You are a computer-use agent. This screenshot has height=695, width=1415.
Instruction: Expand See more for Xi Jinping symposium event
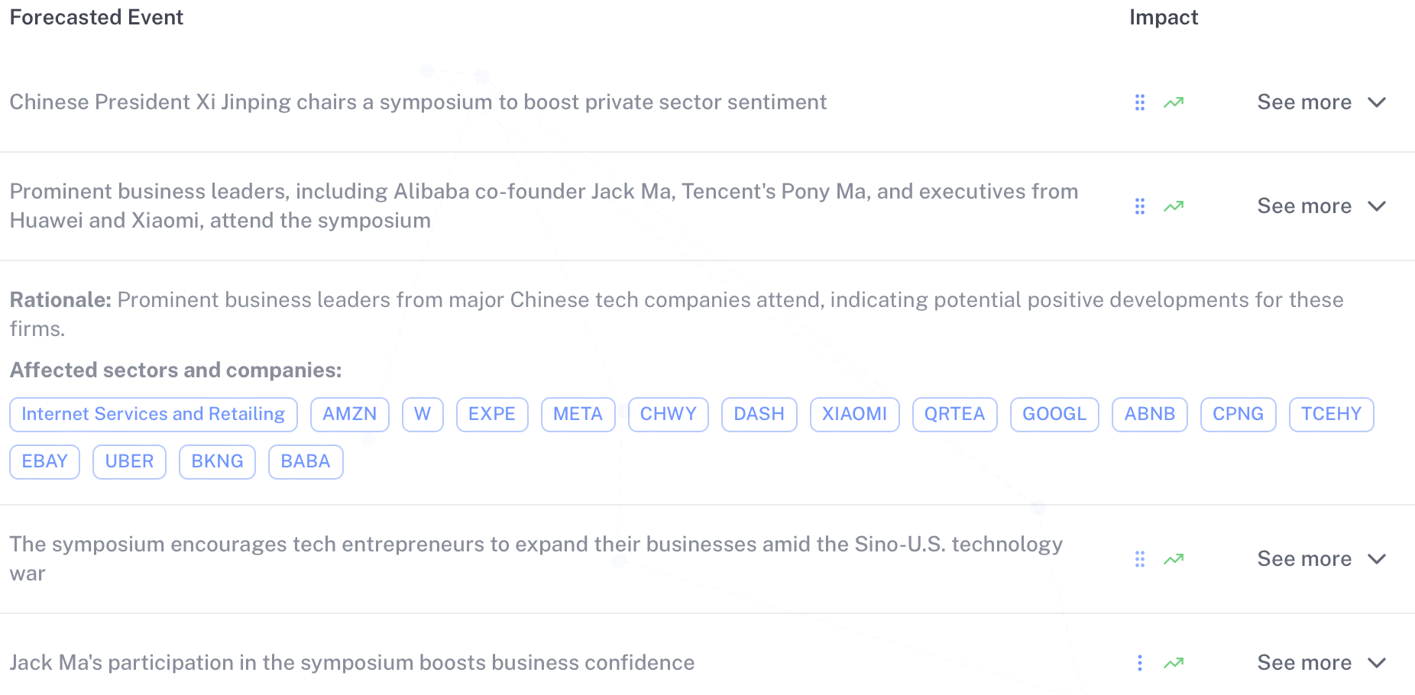coord(1321,102)
